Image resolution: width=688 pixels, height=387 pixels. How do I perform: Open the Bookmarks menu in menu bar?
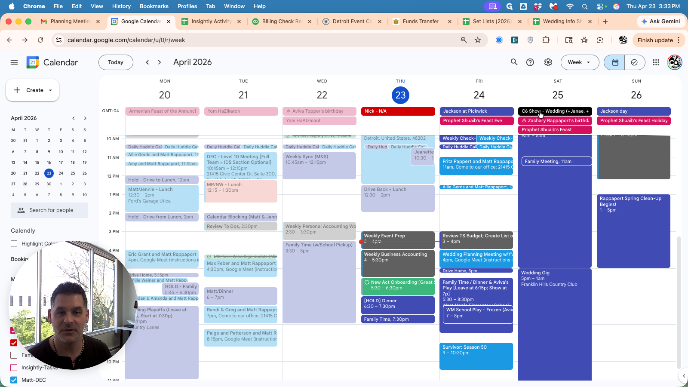pyautogui.click(x=154, y=6)
